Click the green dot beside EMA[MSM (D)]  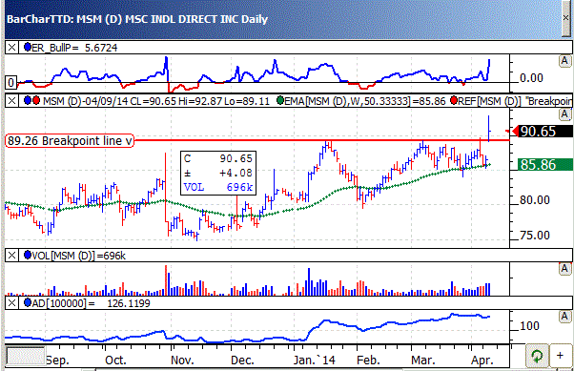point(280,100)
